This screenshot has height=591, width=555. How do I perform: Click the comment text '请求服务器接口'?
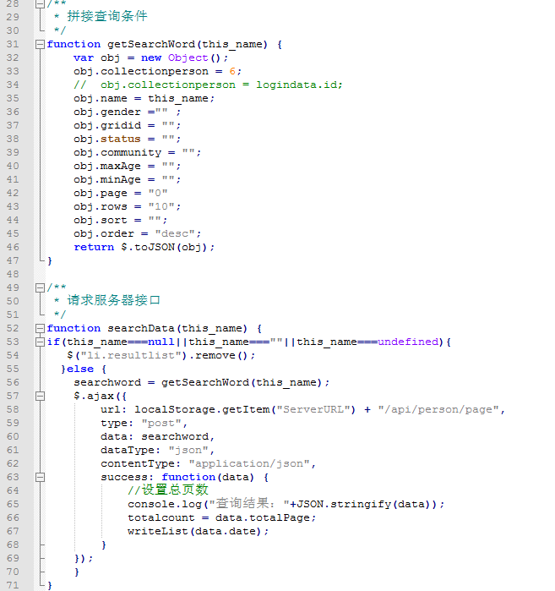click(x=114, y=300)
